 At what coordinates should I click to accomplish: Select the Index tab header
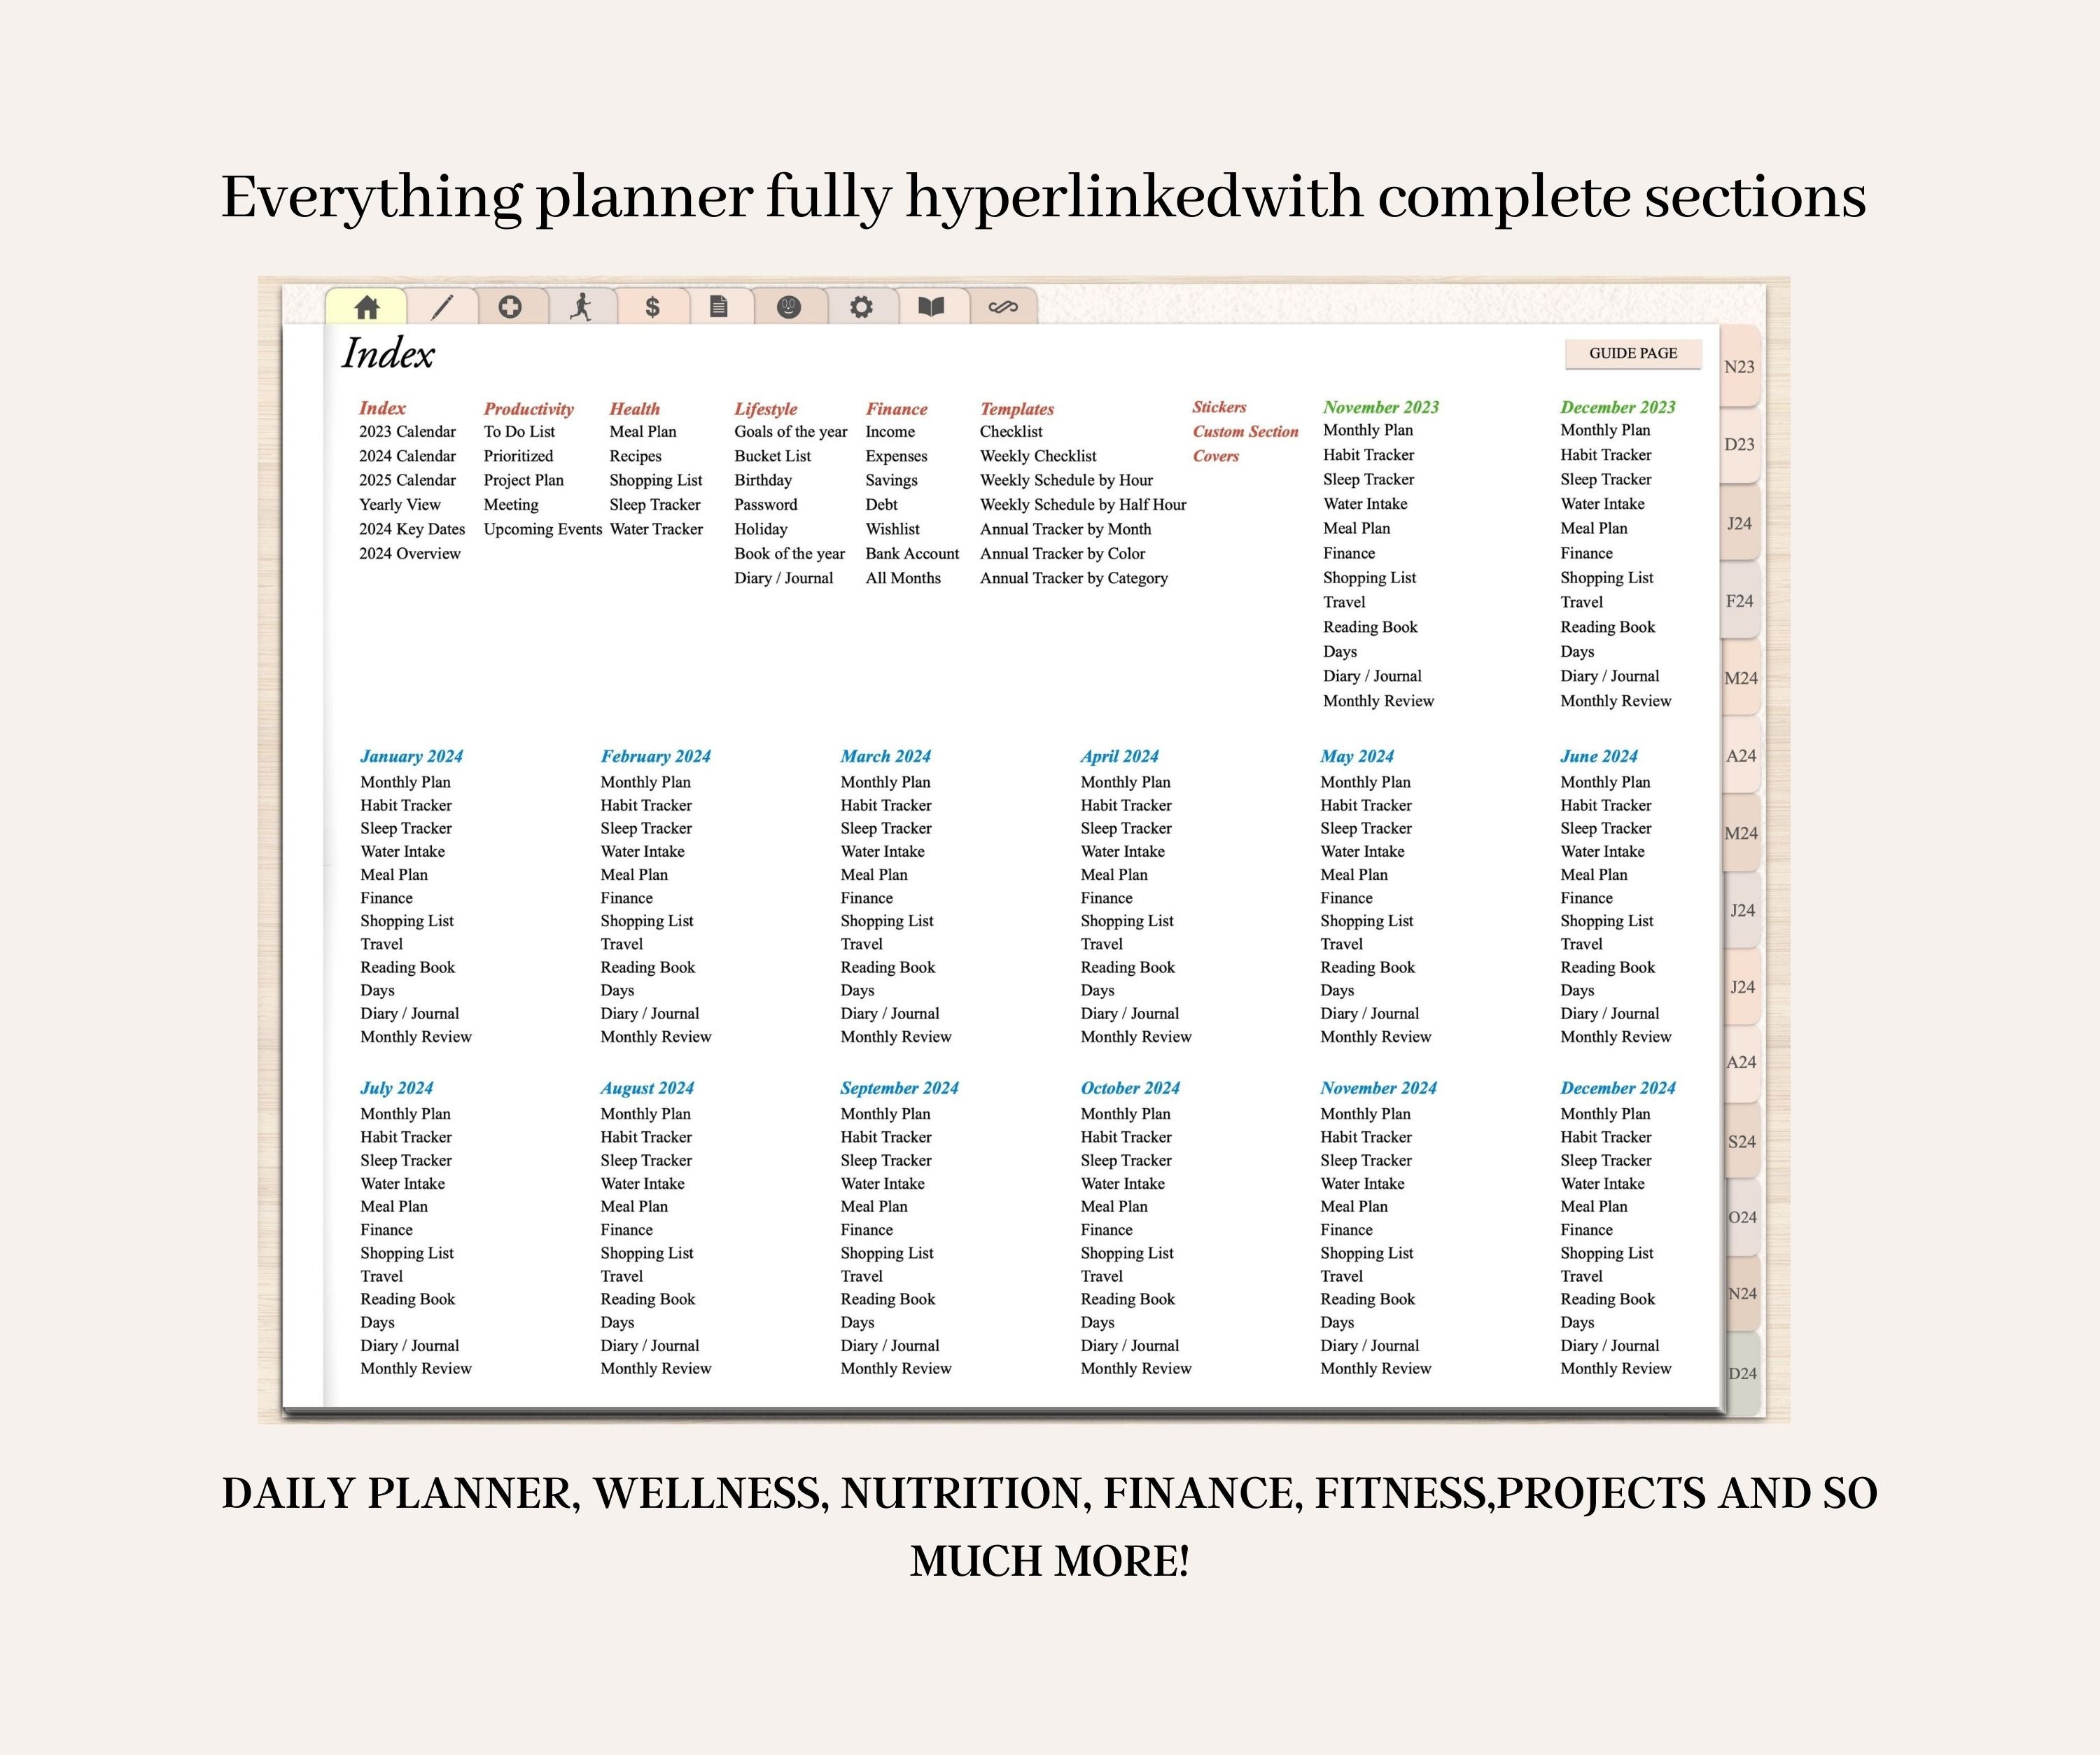click(372, 311)
